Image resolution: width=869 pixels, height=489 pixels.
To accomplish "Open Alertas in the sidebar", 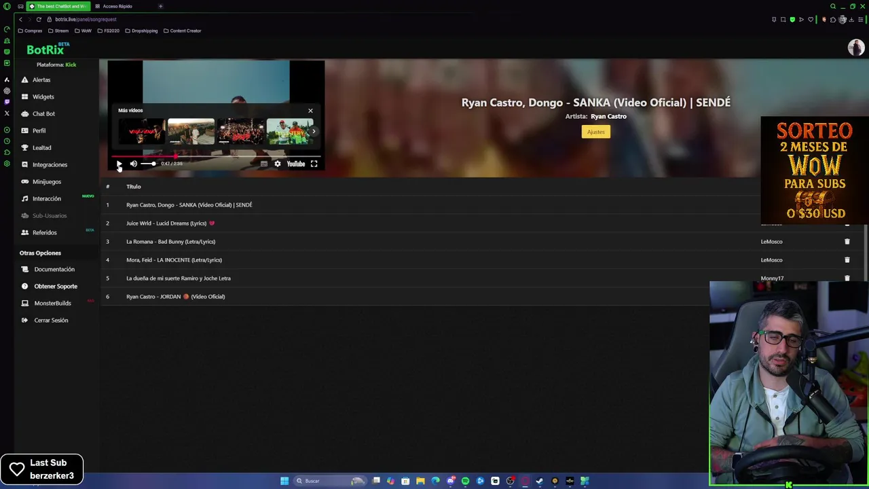I will coord(41,79).
